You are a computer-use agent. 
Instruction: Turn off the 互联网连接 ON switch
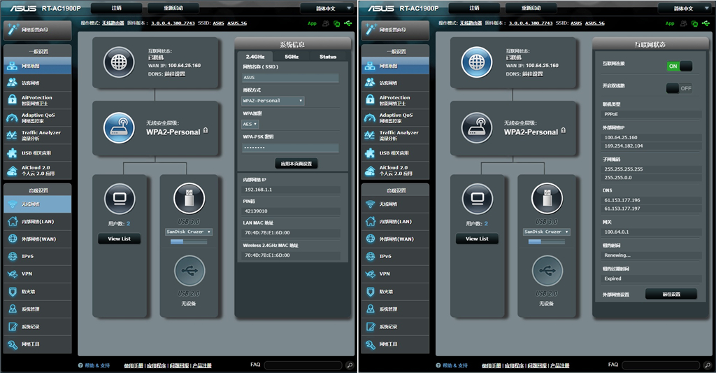[x=679, y=66]
